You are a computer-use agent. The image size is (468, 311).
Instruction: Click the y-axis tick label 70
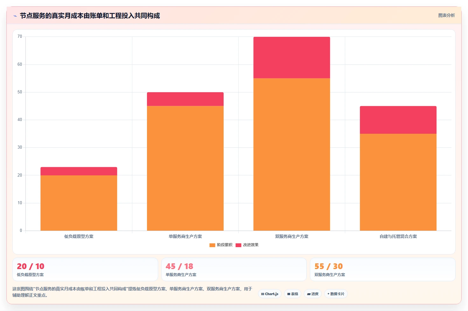pyautogui.click(x=20, y=37)
